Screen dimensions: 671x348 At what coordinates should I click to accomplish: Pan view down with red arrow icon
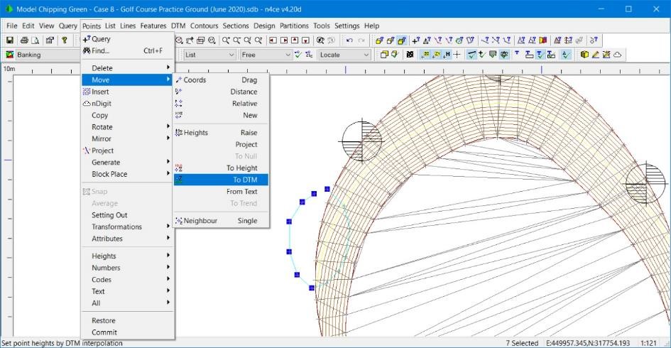[x=305, y=40]
